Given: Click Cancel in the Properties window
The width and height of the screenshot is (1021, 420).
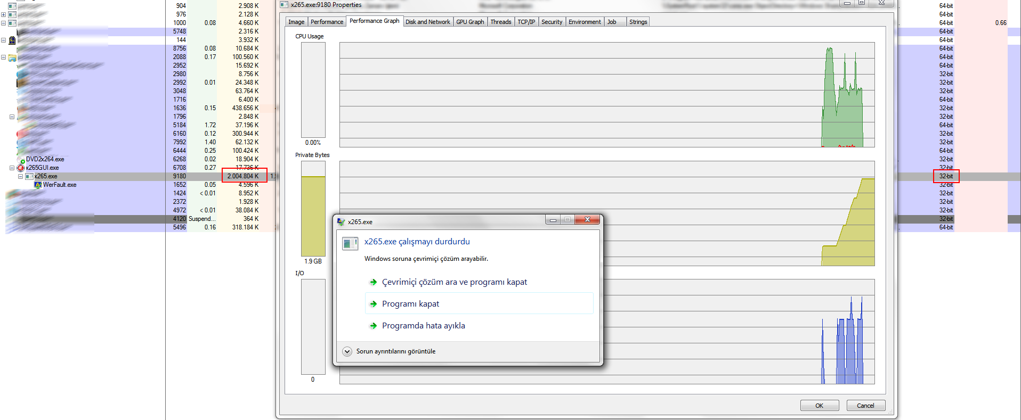Looking at the screenshot, I should (866, 406).
